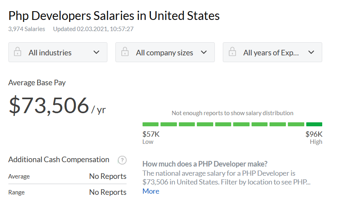Image resolution: width=337 pixels, height=202 pixels.
Task: Select the last dark green salary segment
Action: tap(314, 124)
